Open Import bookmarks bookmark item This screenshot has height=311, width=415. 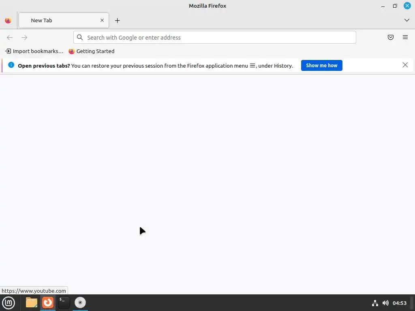[x=34, y=51]
